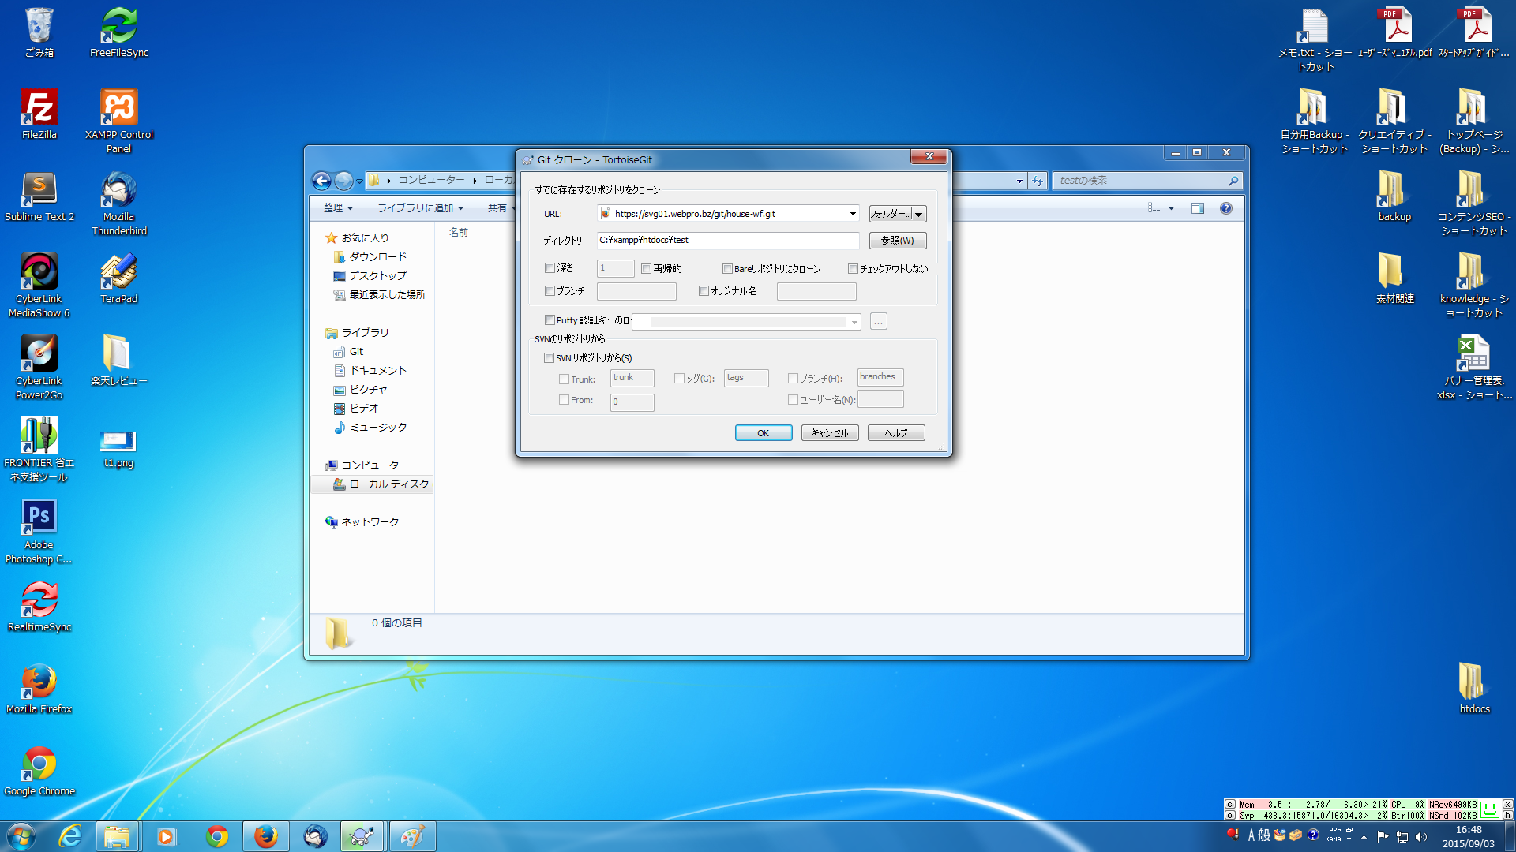The width and height of the screenshot is (1516, 852).
Task: Open フォルダー split button dropdown arrow
Action: coord(919,214)
